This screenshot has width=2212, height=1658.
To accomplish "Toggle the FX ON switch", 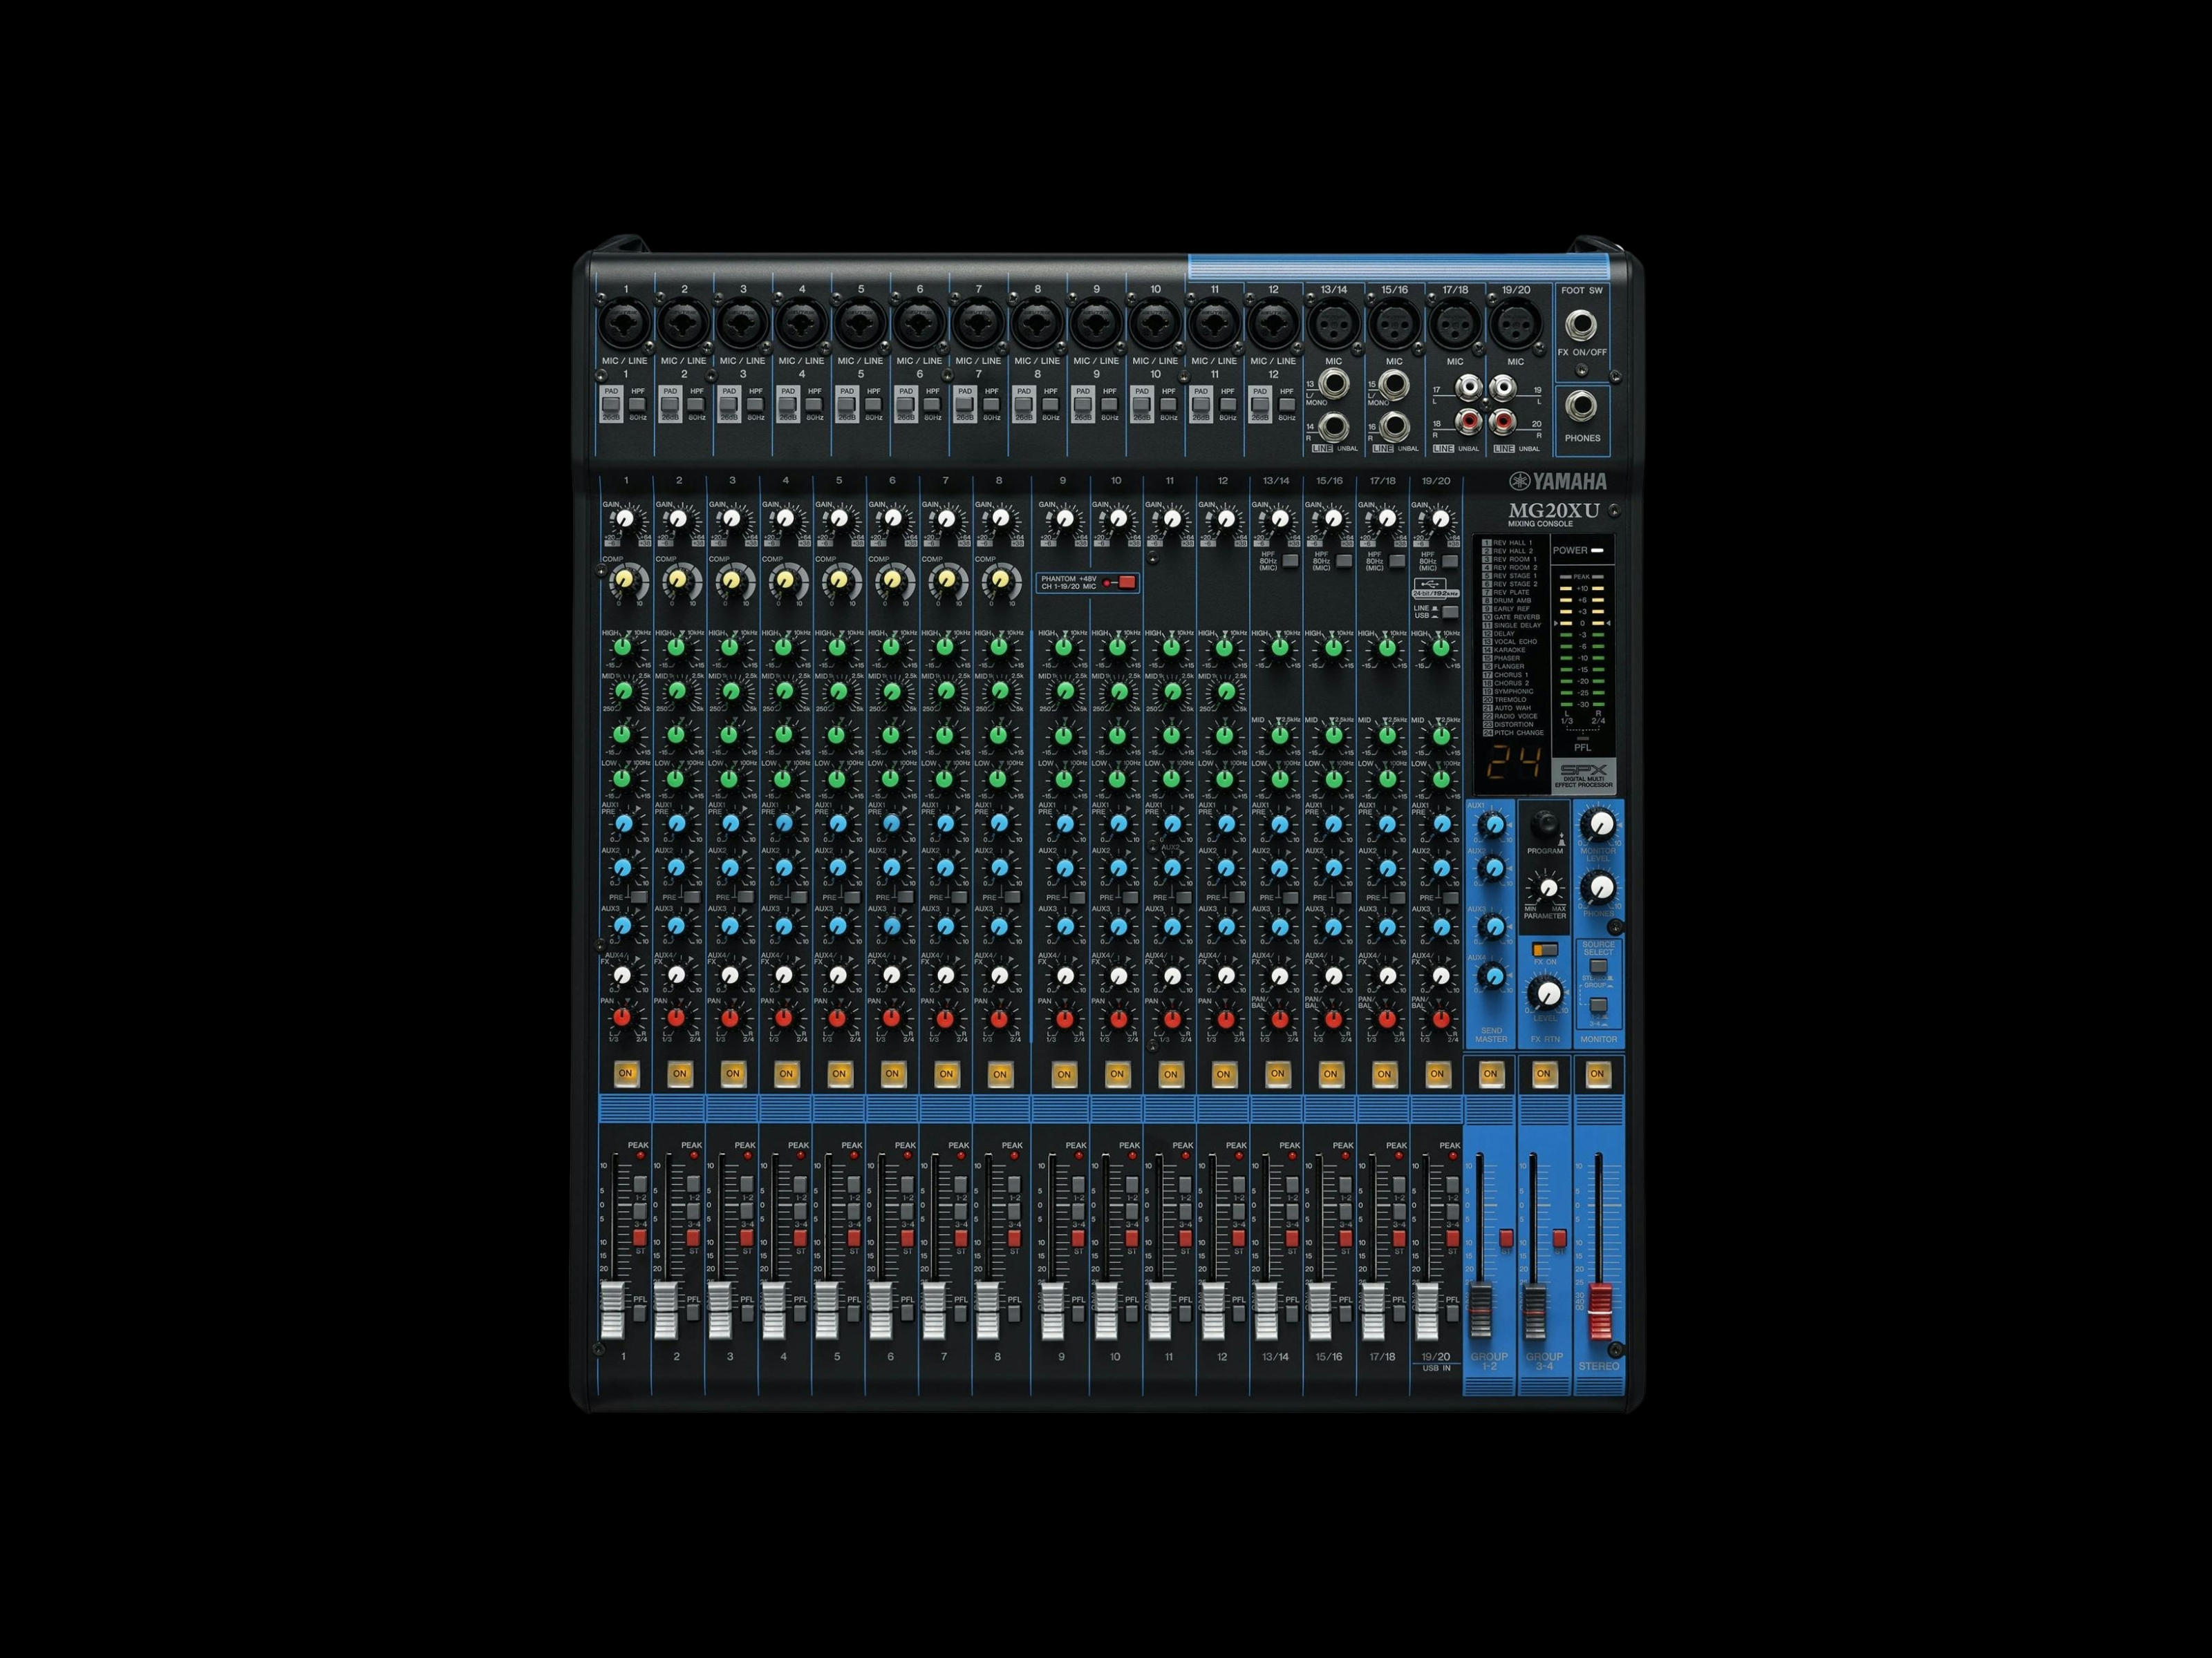I will 1545,949.
